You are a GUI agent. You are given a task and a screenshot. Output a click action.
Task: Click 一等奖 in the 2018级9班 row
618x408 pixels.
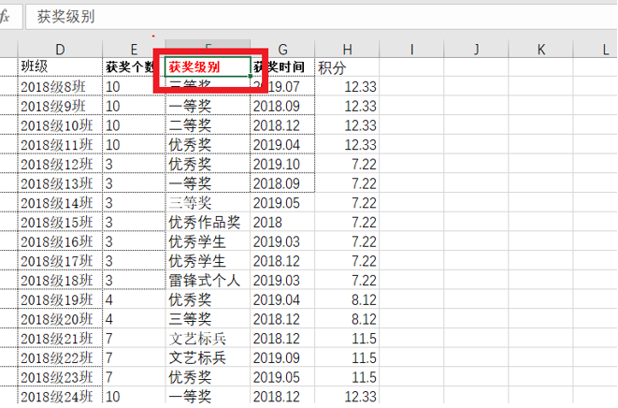(x=208, y=106)
